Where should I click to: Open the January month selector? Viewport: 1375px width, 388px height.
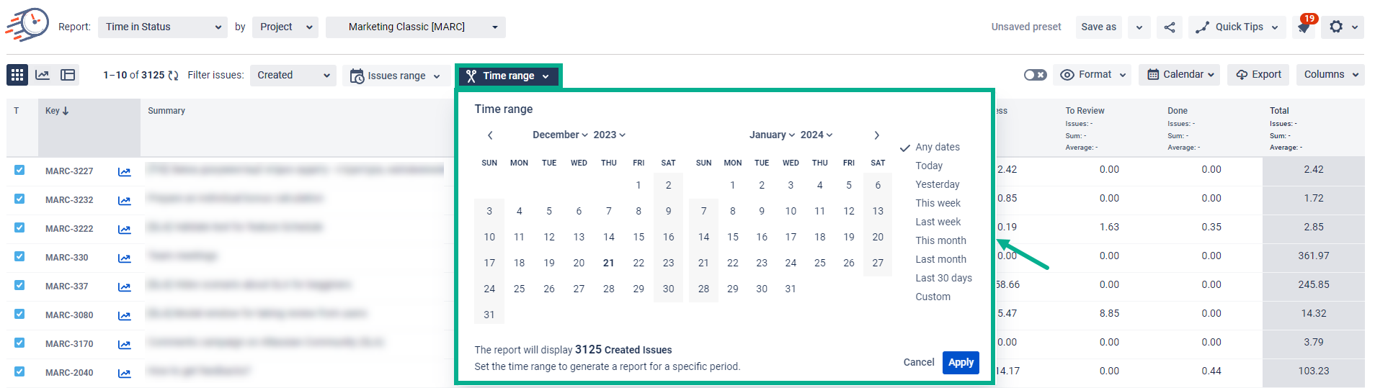click(772, 135)
